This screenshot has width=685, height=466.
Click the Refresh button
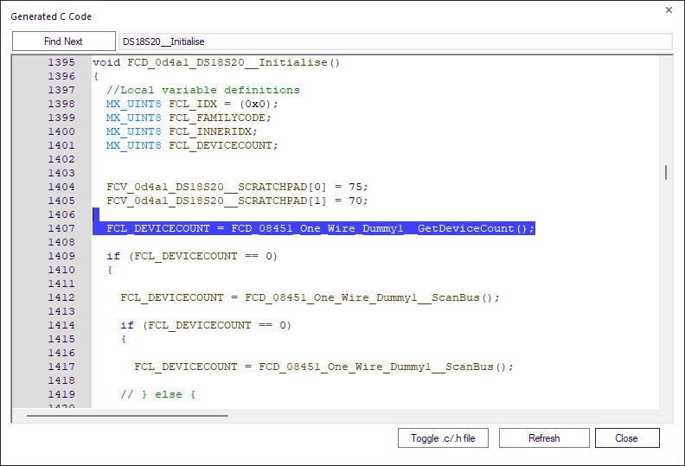point(544,438)
